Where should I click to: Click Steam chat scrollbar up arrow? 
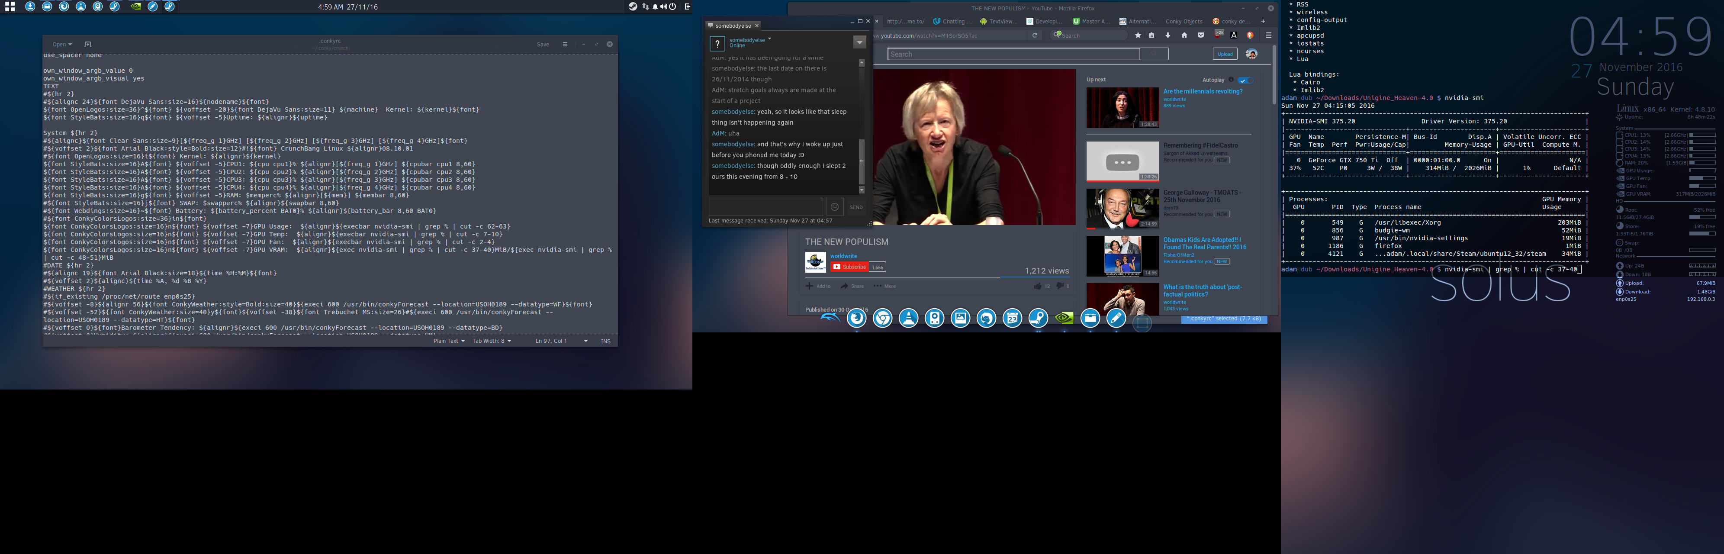coord(861,63)
